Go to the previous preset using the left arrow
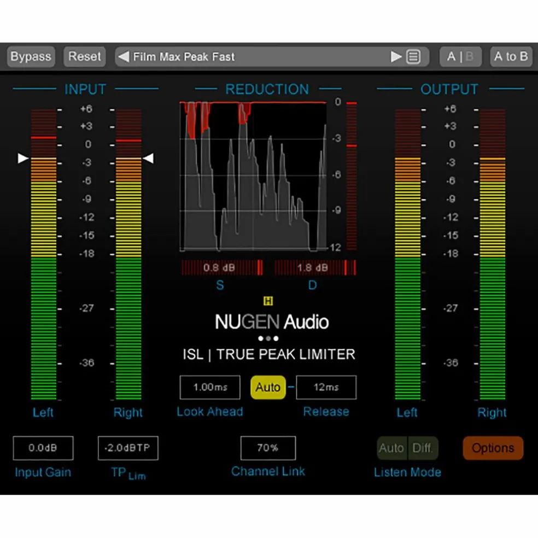This screenshot has height=538, width=538. (124, 57)
